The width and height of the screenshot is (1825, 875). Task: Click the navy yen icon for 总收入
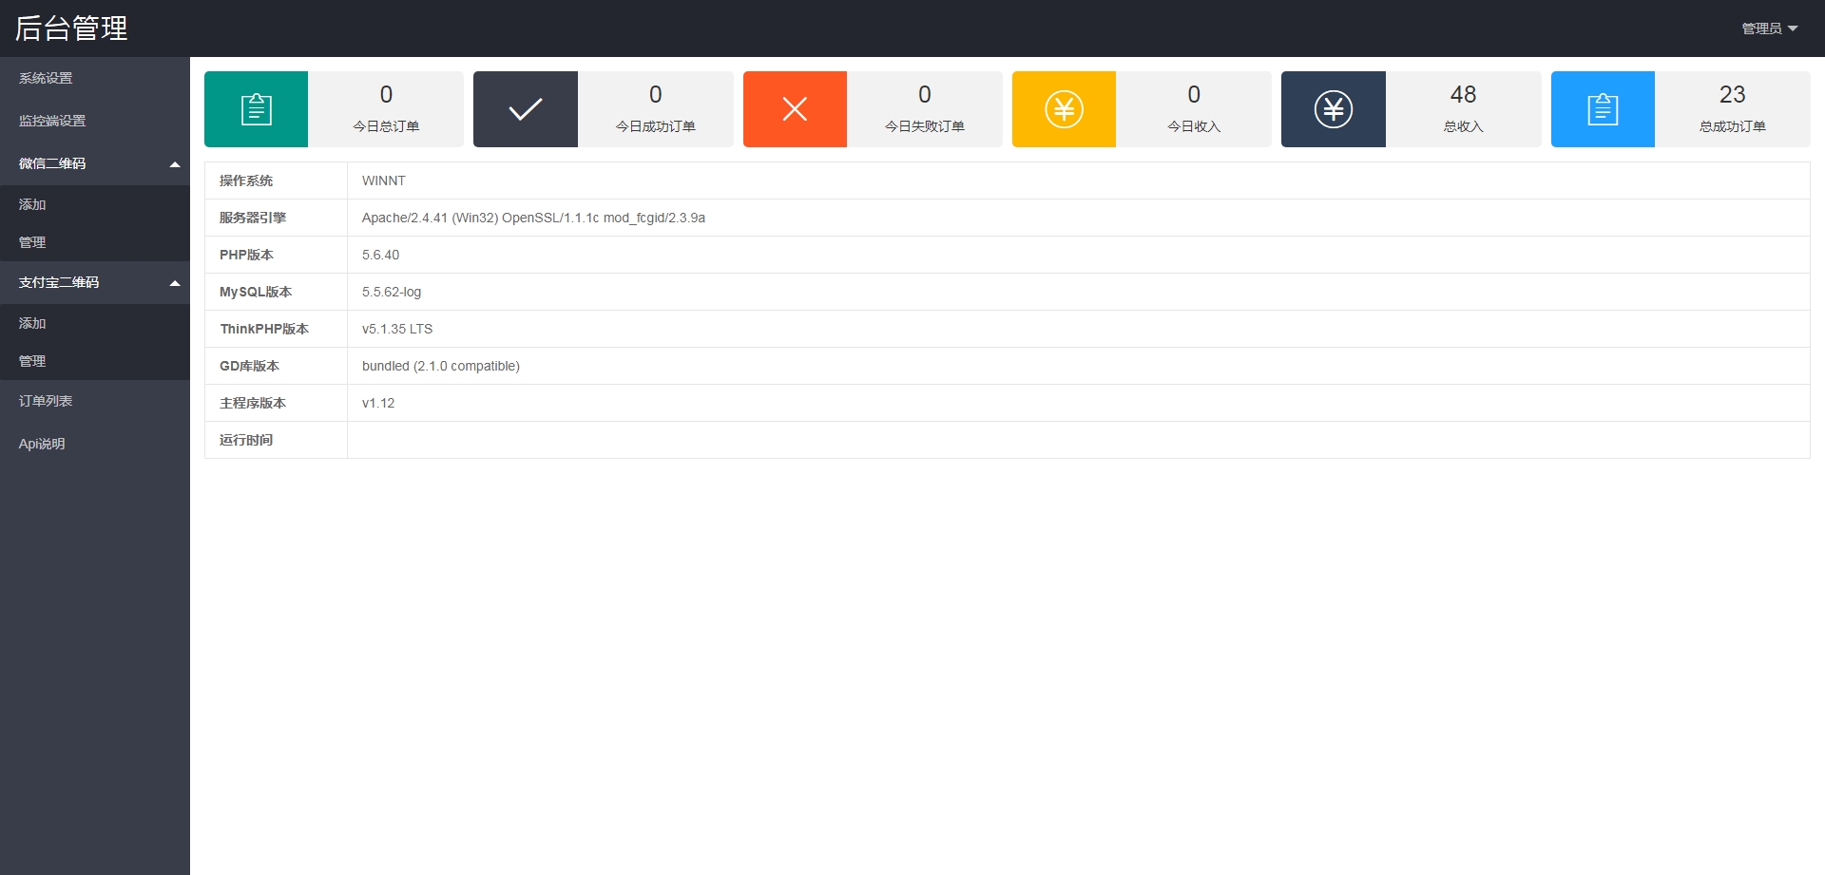[1334, 109]
